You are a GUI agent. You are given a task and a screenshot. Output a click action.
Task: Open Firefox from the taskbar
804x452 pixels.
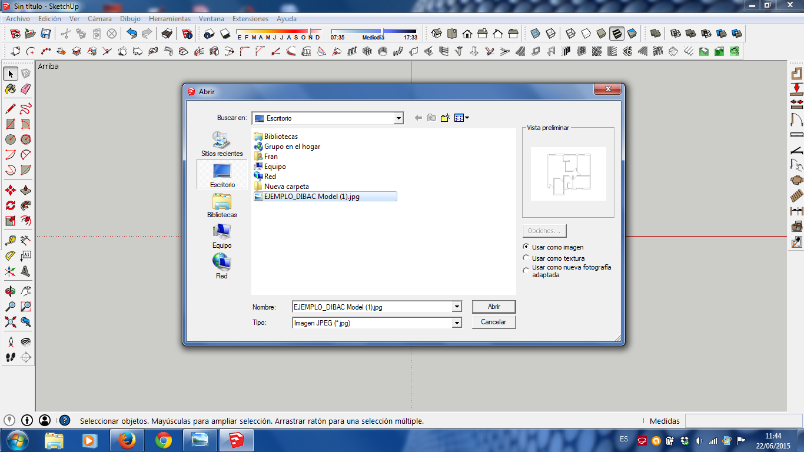[127, 440]
